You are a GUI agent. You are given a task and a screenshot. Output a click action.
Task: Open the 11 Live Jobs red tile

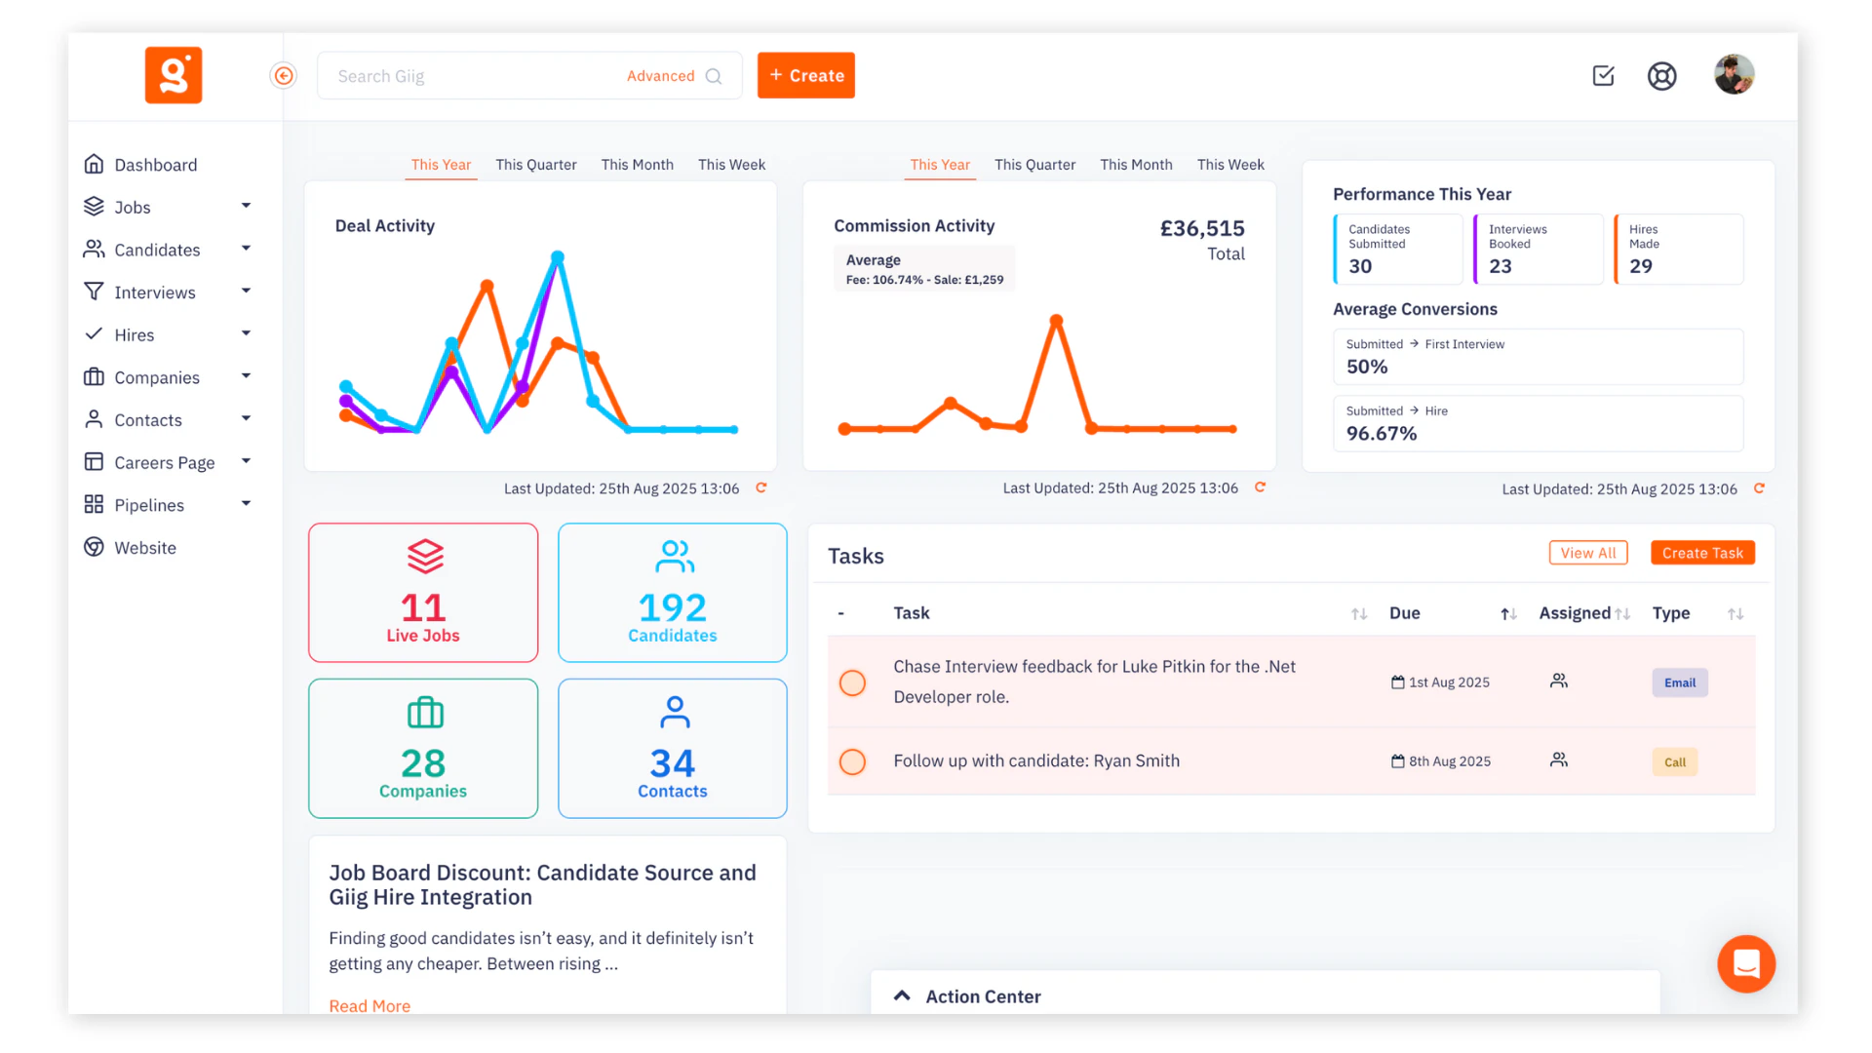tap(423, 593)
